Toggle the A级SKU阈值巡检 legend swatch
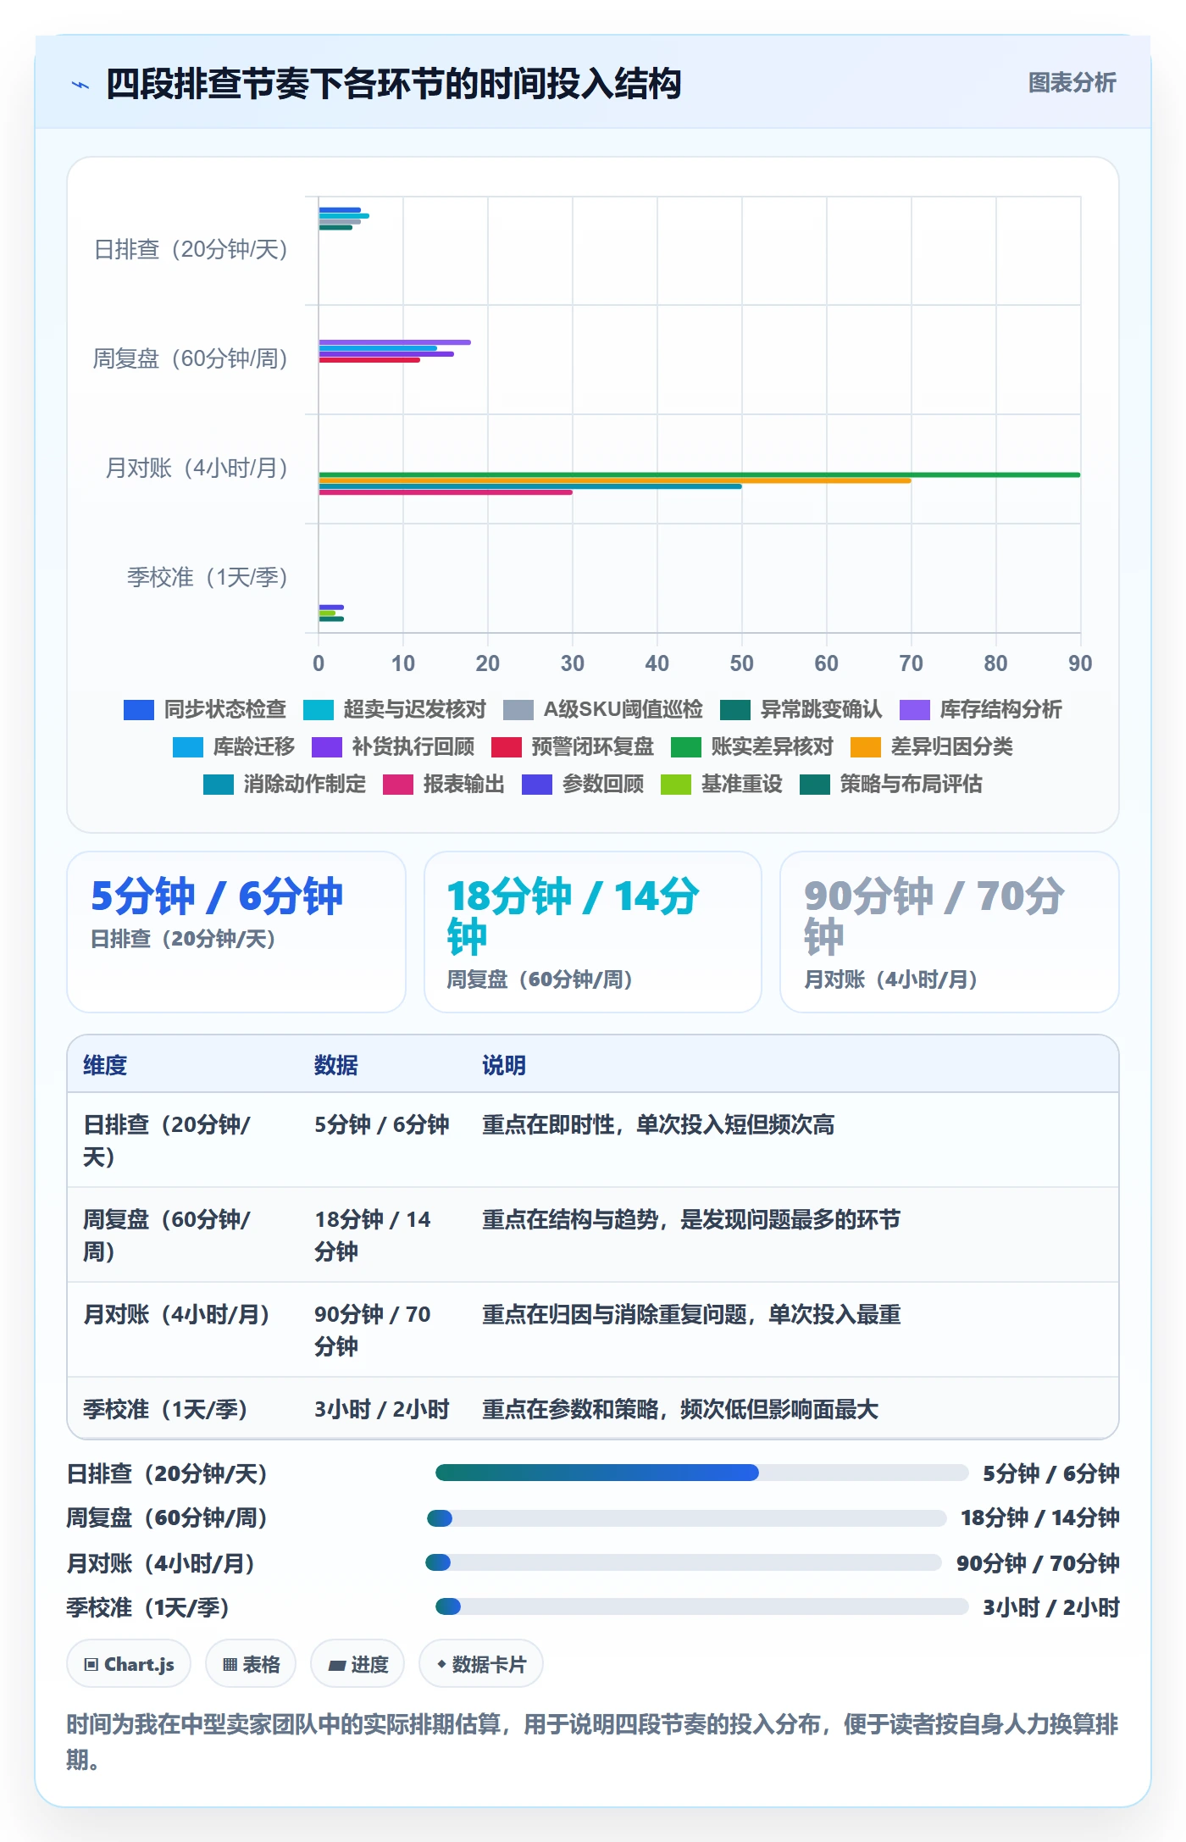This screenshot has width=1186, height=1842. click(518, 709)
